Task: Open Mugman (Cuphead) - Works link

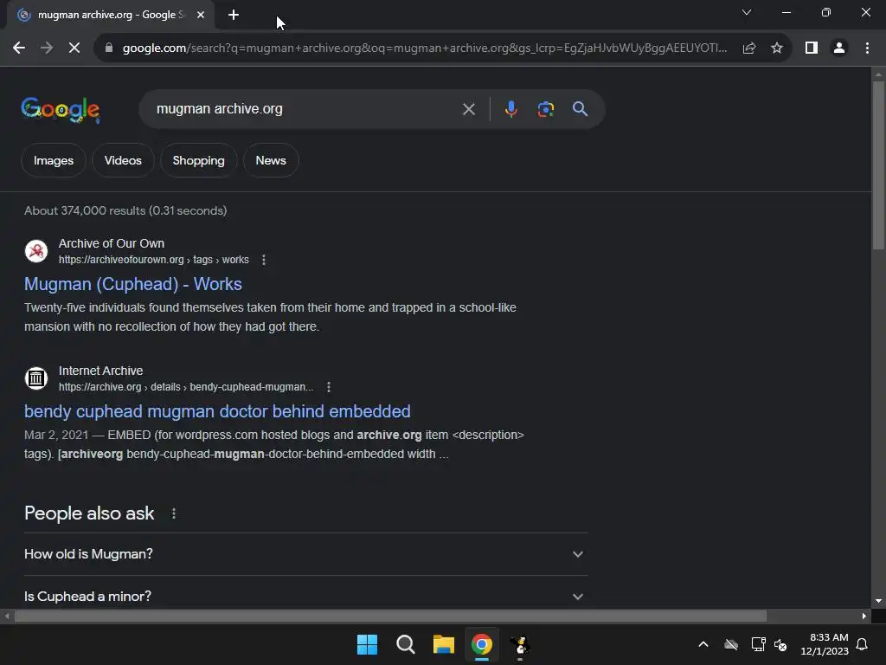Action: (132, 284)
